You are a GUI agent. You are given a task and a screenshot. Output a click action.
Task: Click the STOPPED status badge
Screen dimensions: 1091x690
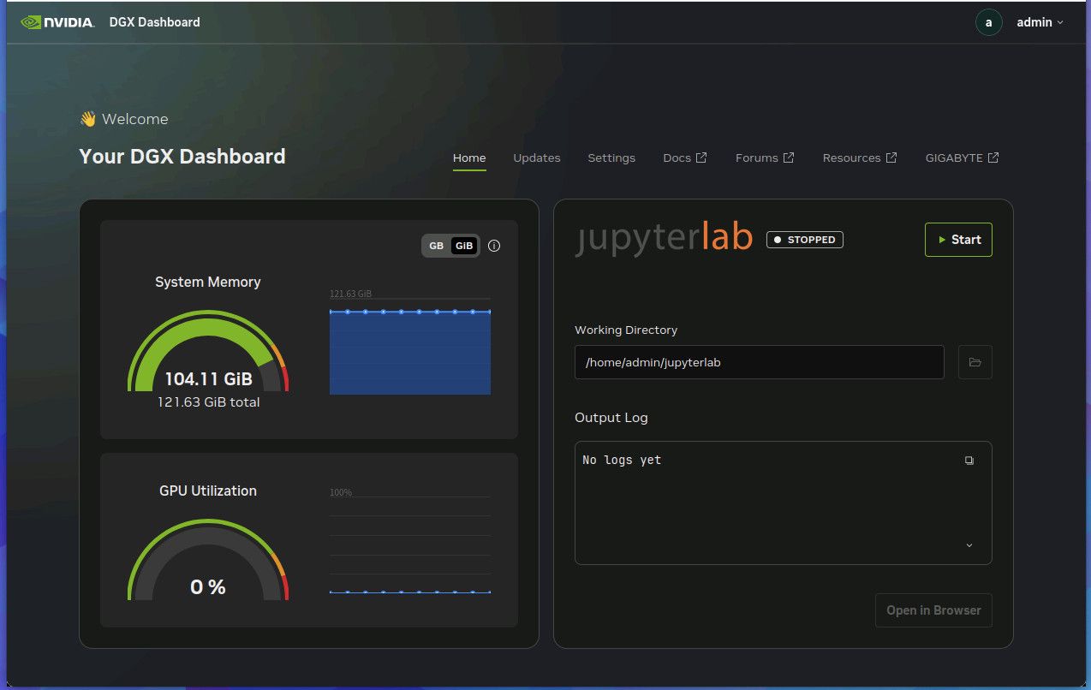pyautogui.click(x=805, y=240)
